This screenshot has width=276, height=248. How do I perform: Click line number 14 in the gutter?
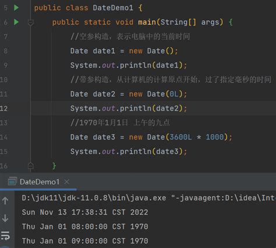click(x=4, y=137)
